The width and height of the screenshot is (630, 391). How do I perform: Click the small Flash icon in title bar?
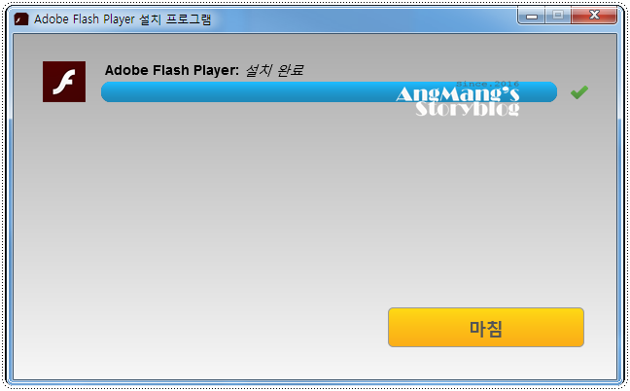pyautogui.click(x=21, y=18)
